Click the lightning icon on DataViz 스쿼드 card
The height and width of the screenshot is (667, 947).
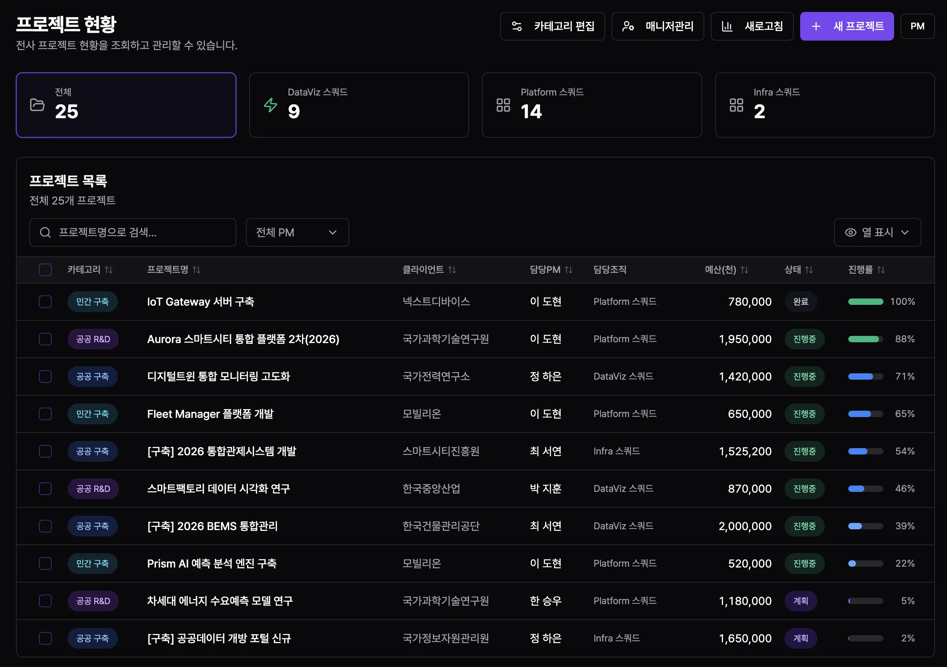[271, 105]
